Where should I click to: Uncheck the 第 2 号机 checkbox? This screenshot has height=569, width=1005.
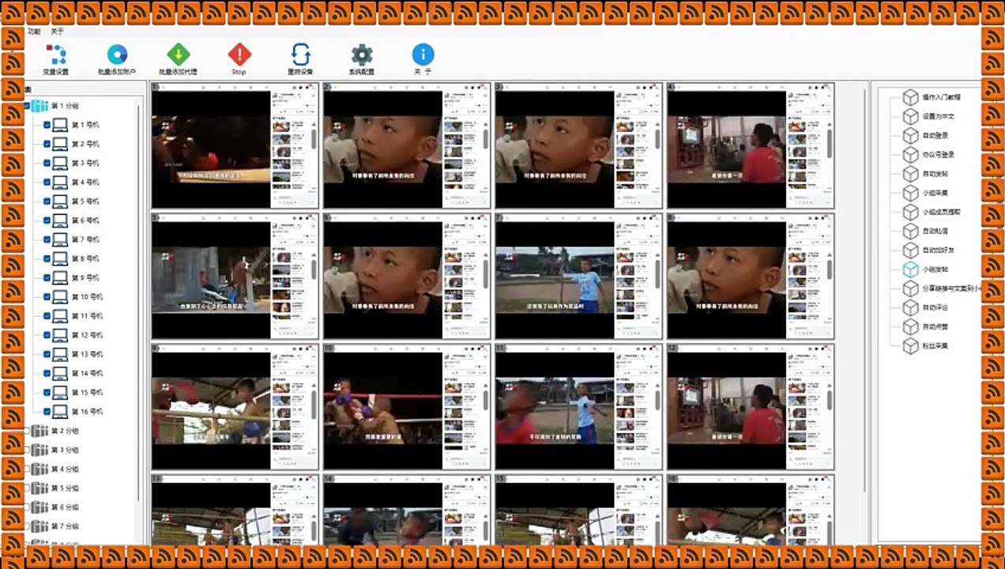click(47, 144)
